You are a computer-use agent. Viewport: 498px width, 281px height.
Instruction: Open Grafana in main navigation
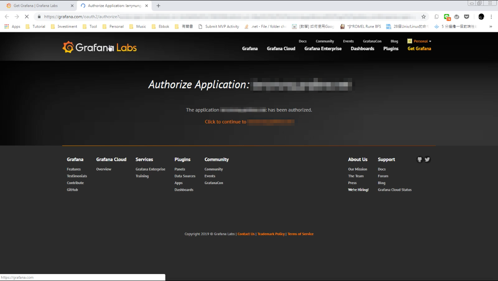[x=250, y=49]
